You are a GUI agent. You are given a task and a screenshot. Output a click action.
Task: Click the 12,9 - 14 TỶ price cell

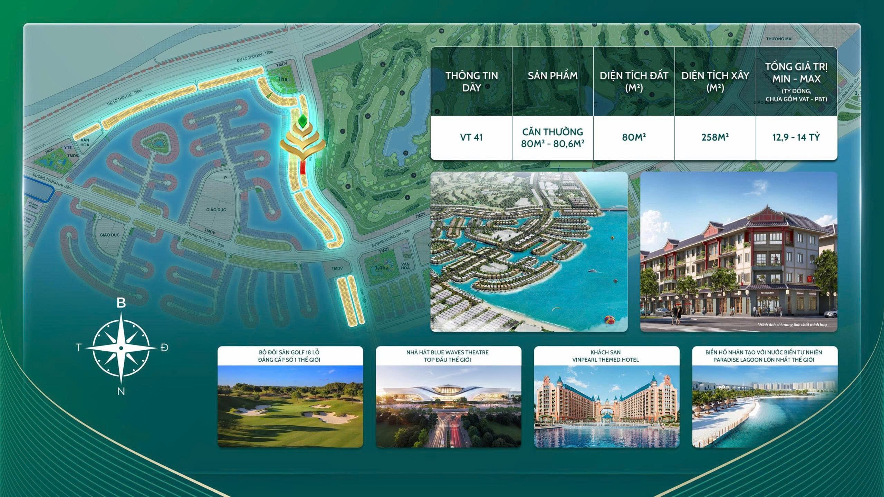click(x=796, y=137)
